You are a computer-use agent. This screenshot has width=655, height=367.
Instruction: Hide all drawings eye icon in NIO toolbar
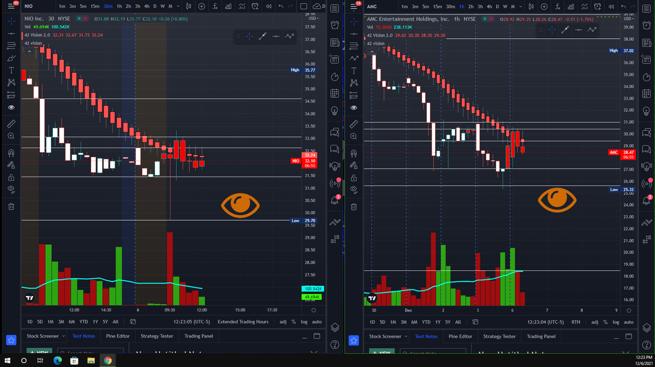coord(11,189)
